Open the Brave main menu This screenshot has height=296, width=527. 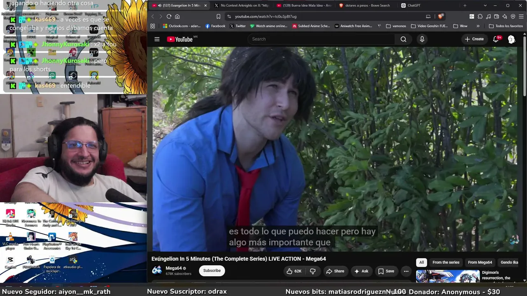click(521, 16)
